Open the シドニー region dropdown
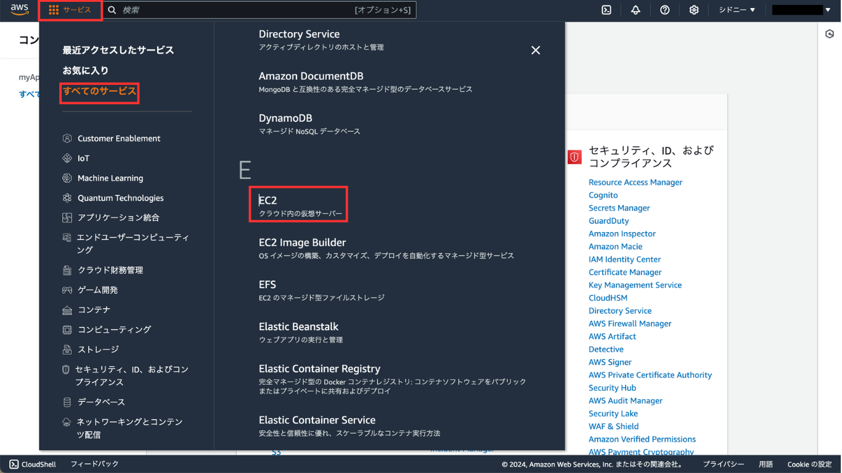Image resolution: width=842 pixels, height=473 pixels. (737, 10)
